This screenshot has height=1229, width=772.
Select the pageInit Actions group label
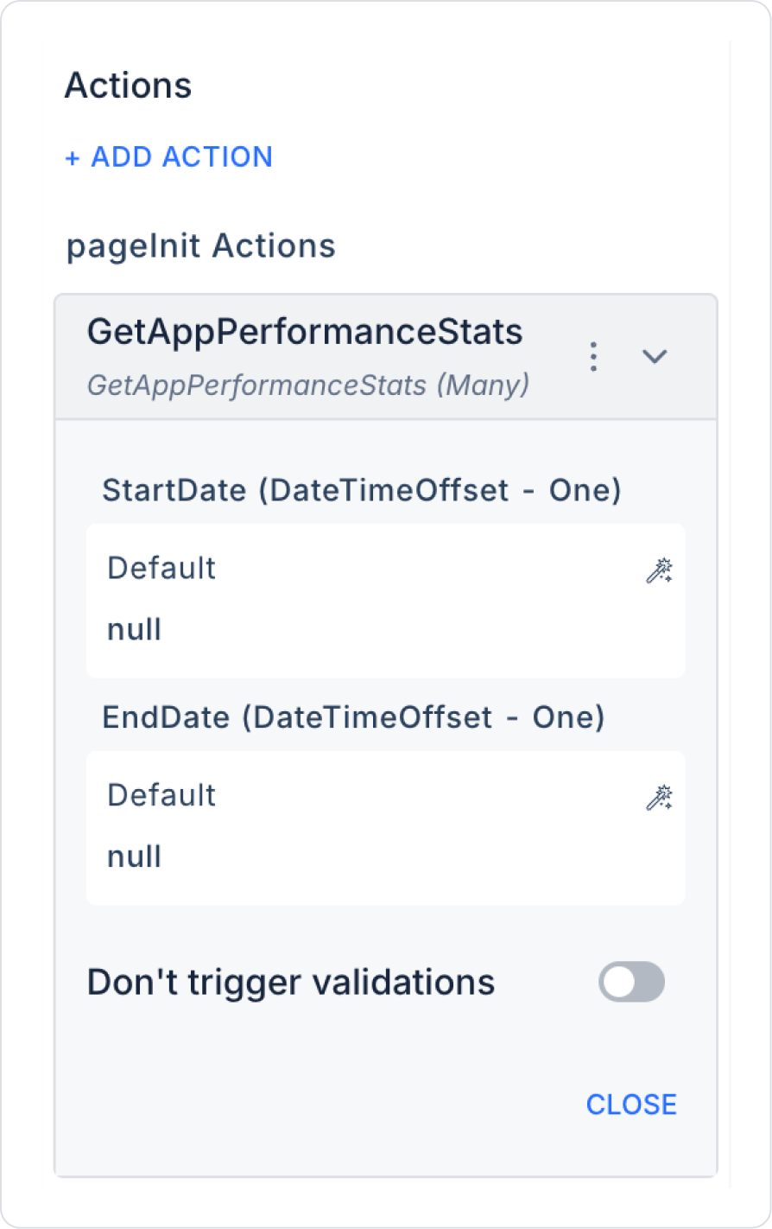click(201, 246)
